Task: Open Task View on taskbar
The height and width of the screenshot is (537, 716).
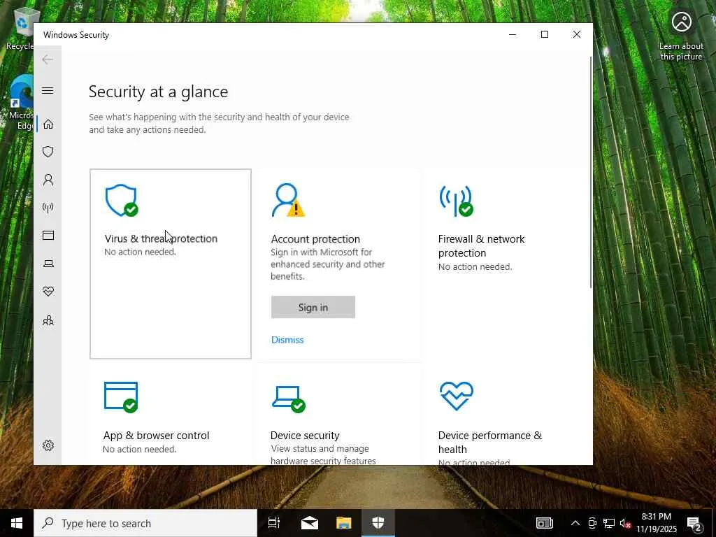Action: point(274,523)
